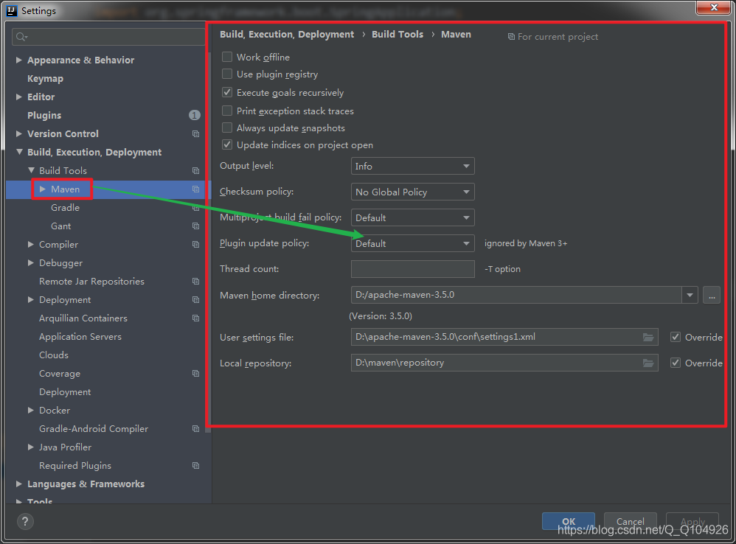
Task: Open the Clouds settings page
Action: (x=54, y=355)
